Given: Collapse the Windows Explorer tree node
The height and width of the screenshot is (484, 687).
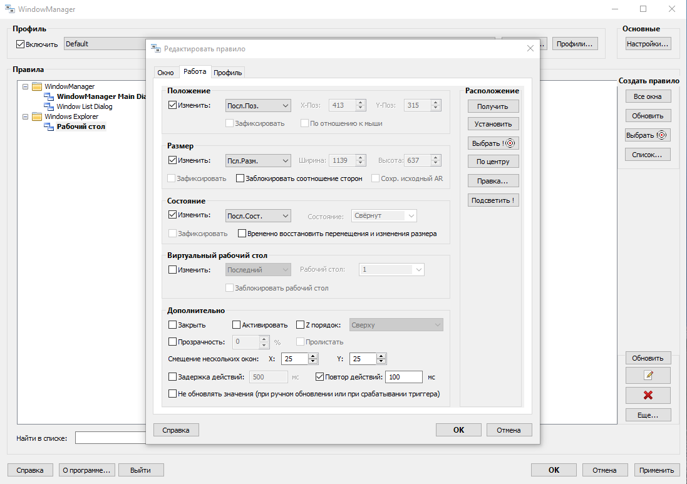Looking at the screenshot, I should pos(26,116).
